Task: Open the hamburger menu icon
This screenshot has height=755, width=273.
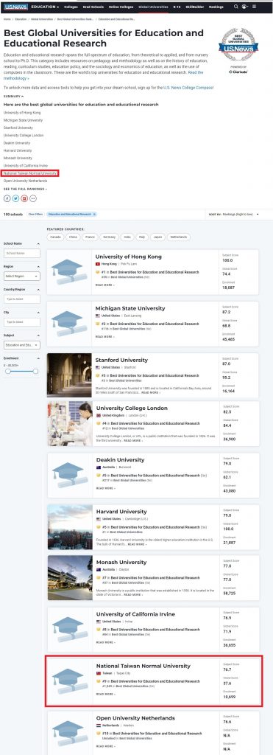Action: pyautogui.click(x=254, y=7)
